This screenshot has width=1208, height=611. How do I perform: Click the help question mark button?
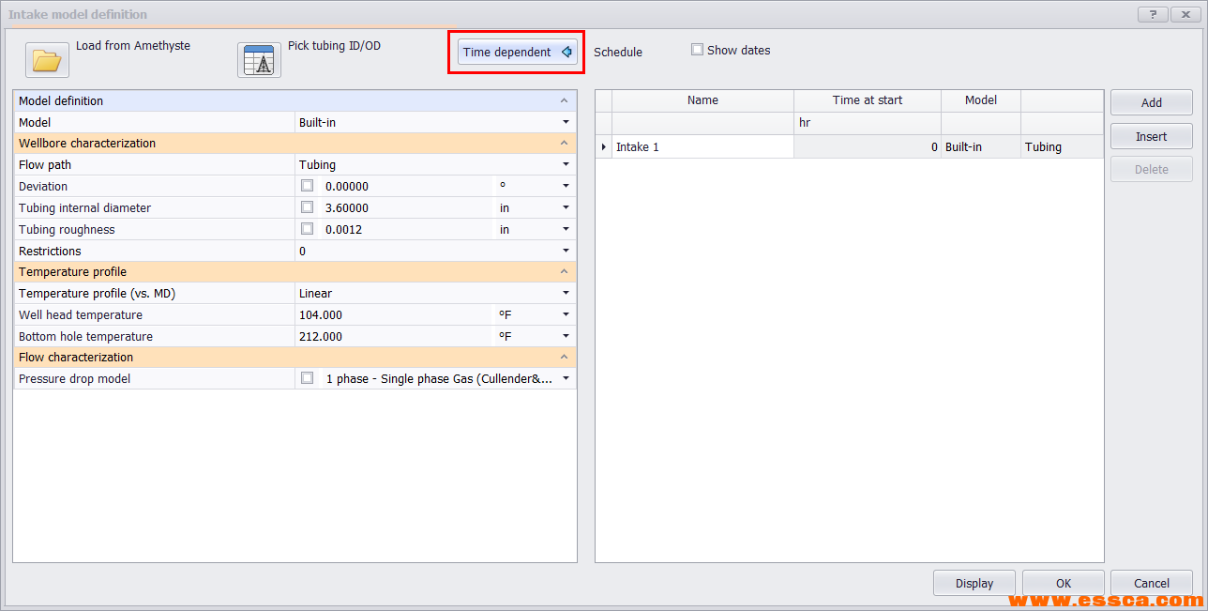pos(1152,15)
